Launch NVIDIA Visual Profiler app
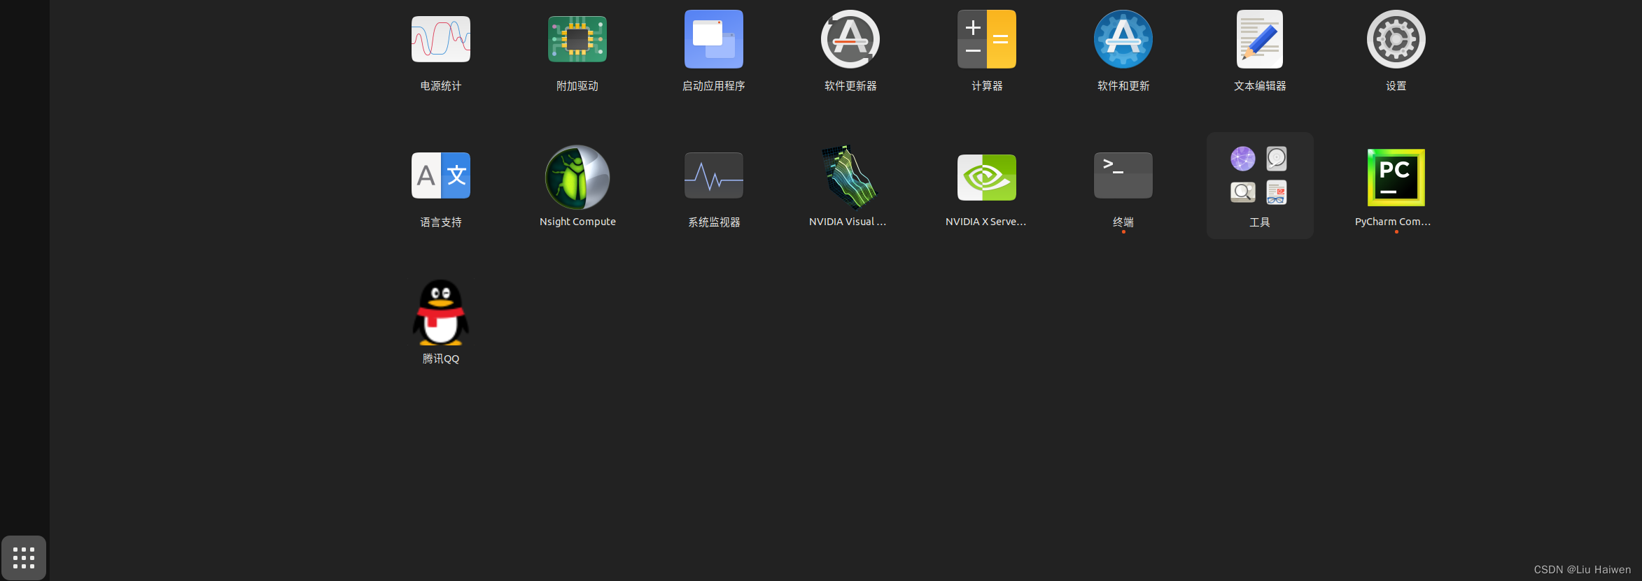The image size is (1642, 581). (848, 177)
